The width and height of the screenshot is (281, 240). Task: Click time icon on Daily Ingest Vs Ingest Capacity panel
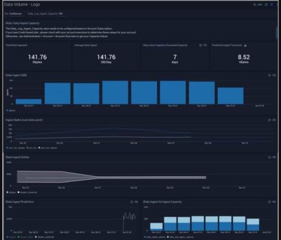[269, 202]
